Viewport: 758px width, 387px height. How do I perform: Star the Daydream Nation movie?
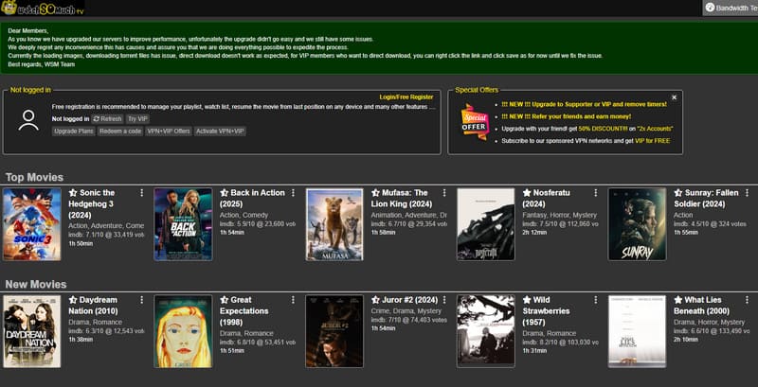point(73,300)
